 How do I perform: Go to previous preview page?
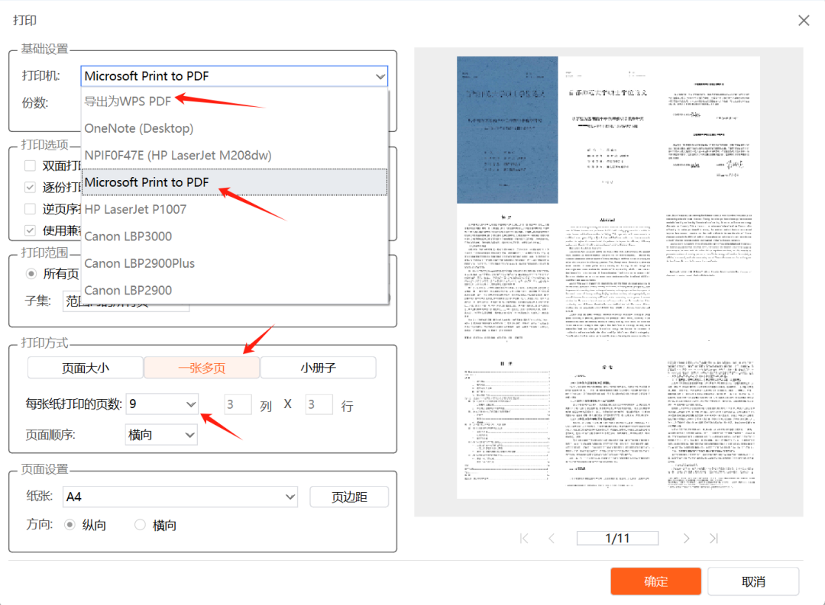[x=552, y=538]
